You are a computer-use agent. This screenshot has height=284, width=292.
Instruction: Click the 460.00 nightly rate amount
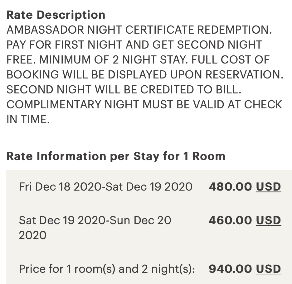tap(230, 220)
